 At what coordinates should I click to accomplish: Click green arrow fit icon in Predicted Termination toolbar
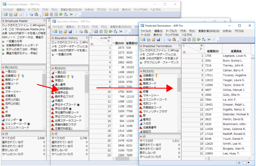point(209,40)
